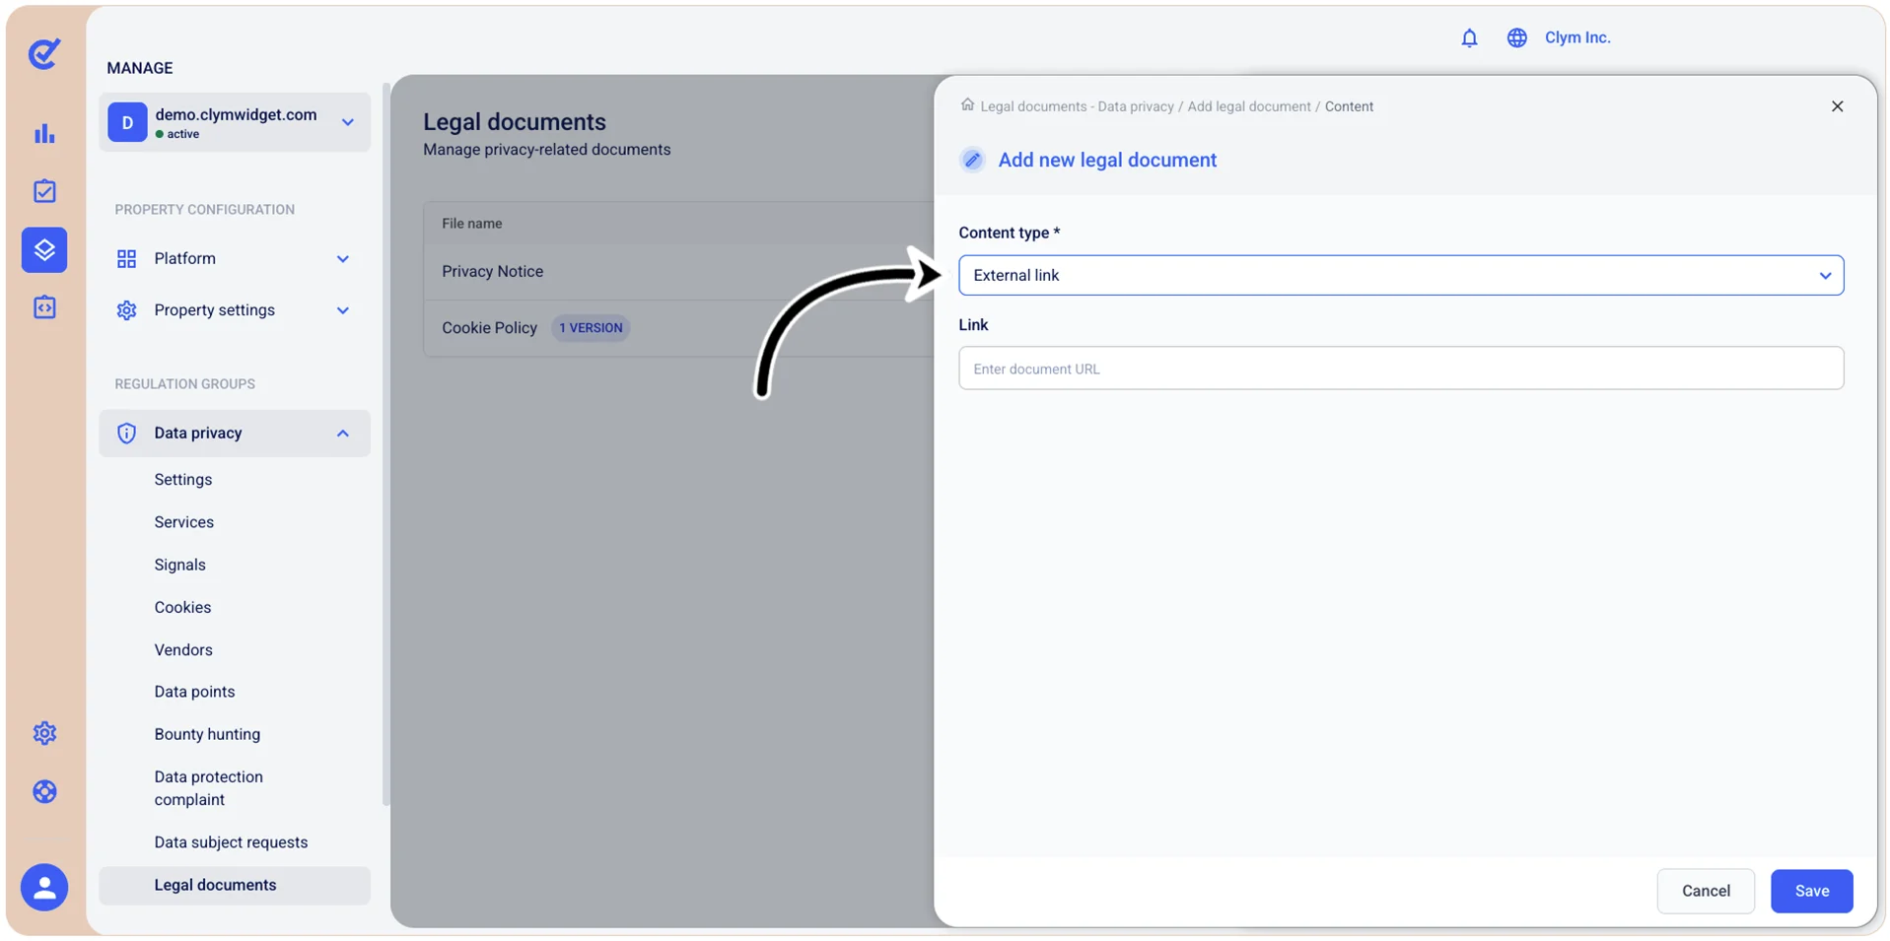Open the code embed icon in sidebar
Screen dimensions: 1890x941
44,307
